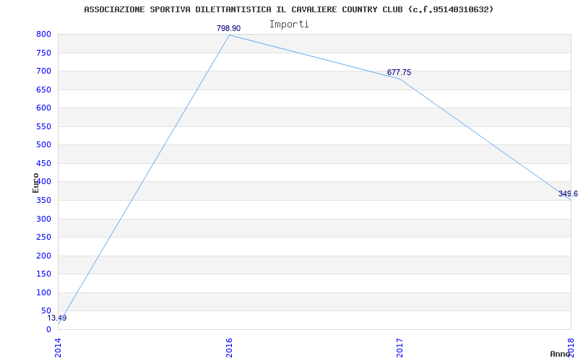The height and width of the screenshot is (361, 578).
Task: Click the 250 y-axis tick label
Action: coord(43,238)
